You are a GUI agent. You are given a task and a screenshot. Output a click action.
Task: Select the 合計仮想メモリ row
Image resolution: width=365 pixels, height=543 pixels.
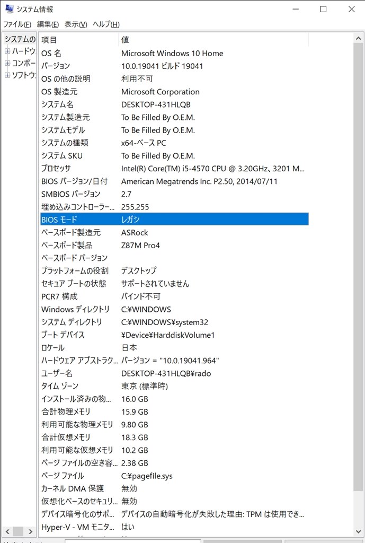coord(174,437)
